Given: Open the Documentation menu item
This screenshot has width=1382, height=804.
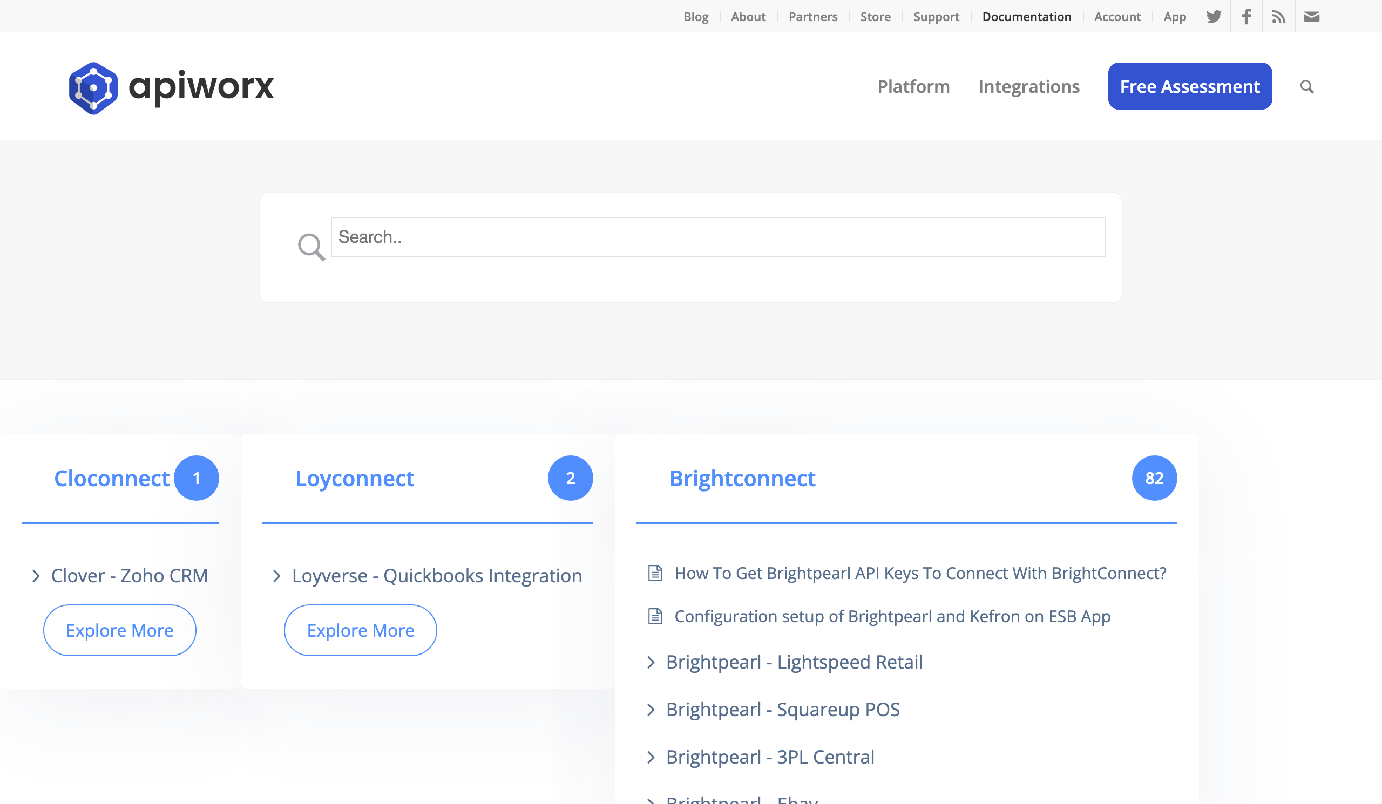Looking at the screenshot, I should [1027, 16].
